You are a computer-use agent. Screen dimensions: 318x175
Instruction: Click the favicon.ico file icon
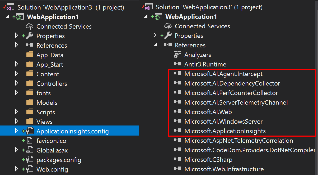30,141
